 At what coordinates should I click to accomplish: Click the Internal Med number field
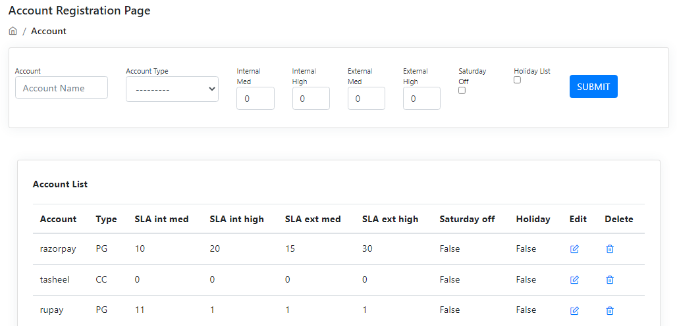[255, 99]
